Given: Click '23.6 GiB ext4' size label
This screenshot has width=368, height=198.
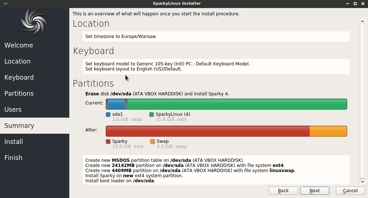Looking at the screenshot, I should tap(128, 146).
